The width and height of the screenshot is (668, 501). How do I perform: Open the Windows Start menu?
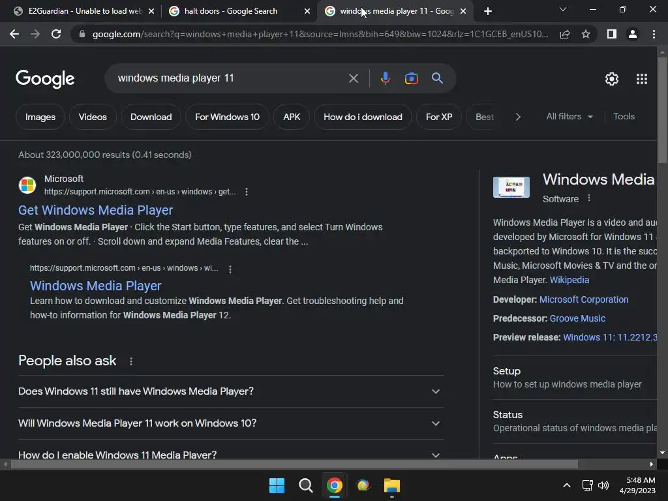pyautogui.click(x=277, y=485)
